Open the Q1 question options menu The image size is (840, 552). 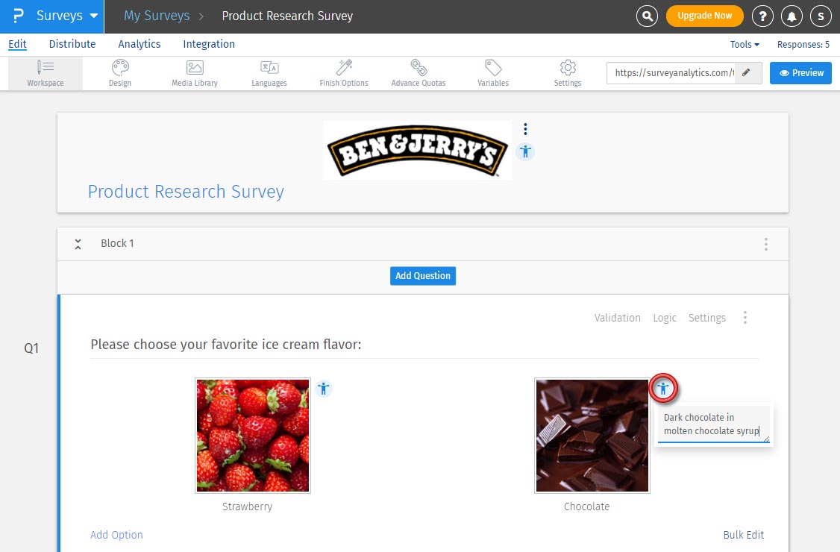[x=745, y=317]
